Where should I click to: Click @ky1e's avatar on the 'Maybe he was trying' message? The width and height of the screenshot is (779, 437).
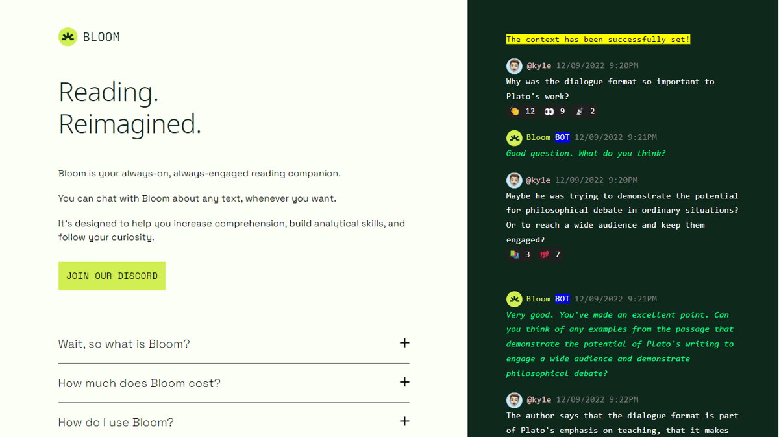[x=514, y=180]
